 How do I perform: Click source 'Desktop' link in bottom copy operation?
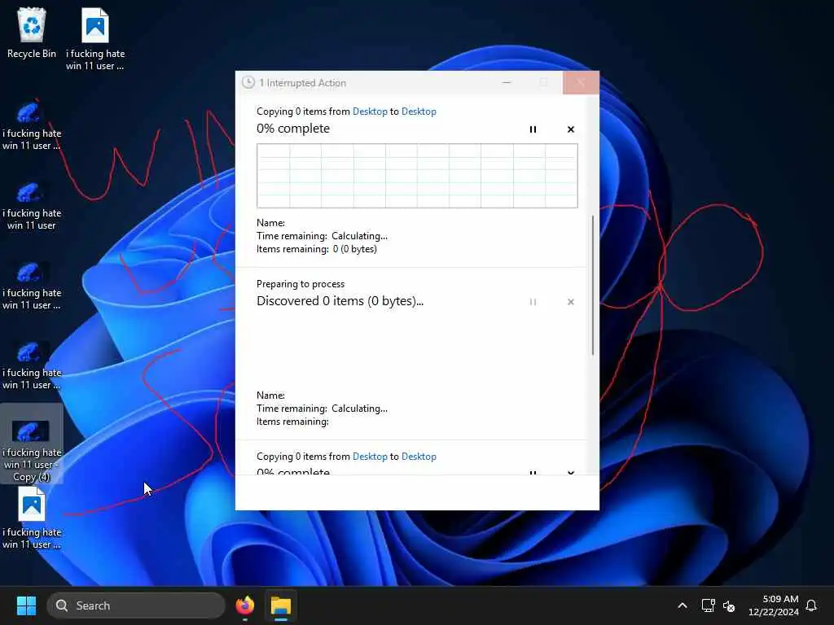tap(370, 456)
